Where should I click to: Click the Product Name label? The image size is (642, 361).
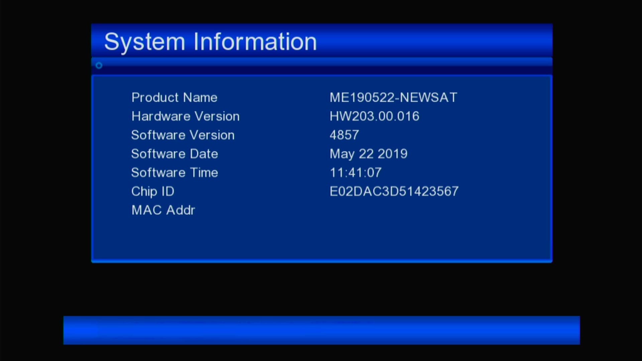coord(174,97)
